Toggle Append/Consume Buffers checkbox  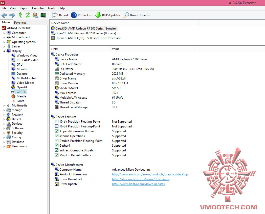(x=57, y=131)
